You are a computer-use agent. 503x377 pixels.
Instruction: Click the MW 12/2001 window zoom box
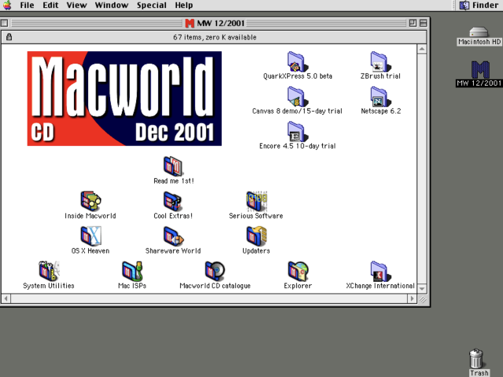[x=413, y=23]
